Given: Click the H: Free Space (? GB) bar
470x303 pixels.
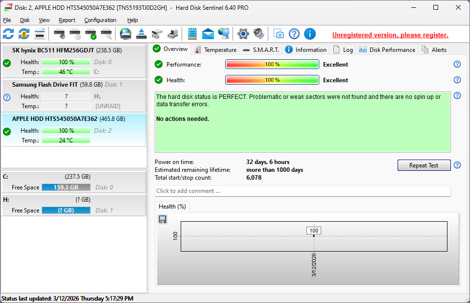Looking at the screenshot, I should tap(66, 210).
